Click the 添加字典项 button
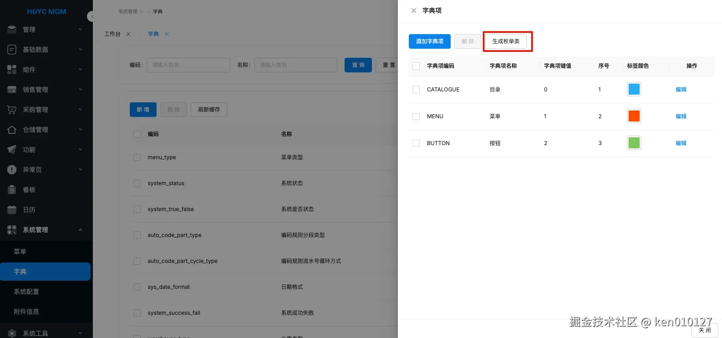The height and width of the screenshot is (338, 722). tap(430, 41)
